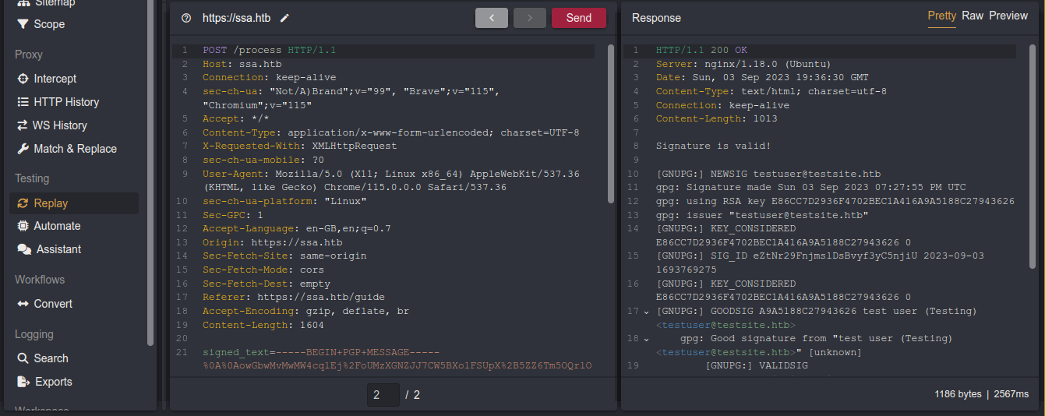
Task: Click the HTTP History list icon
Action: pyautogui.click(x=22, y=102)
